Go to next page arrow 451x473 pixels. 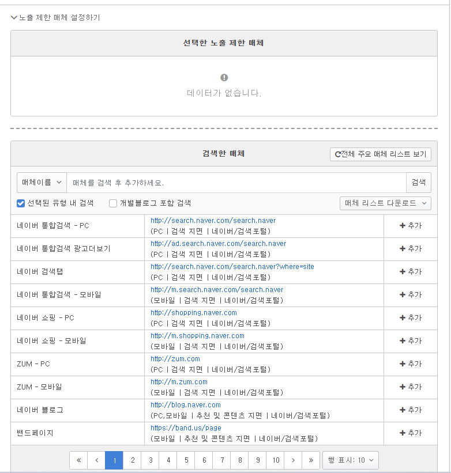click(293, 460)
